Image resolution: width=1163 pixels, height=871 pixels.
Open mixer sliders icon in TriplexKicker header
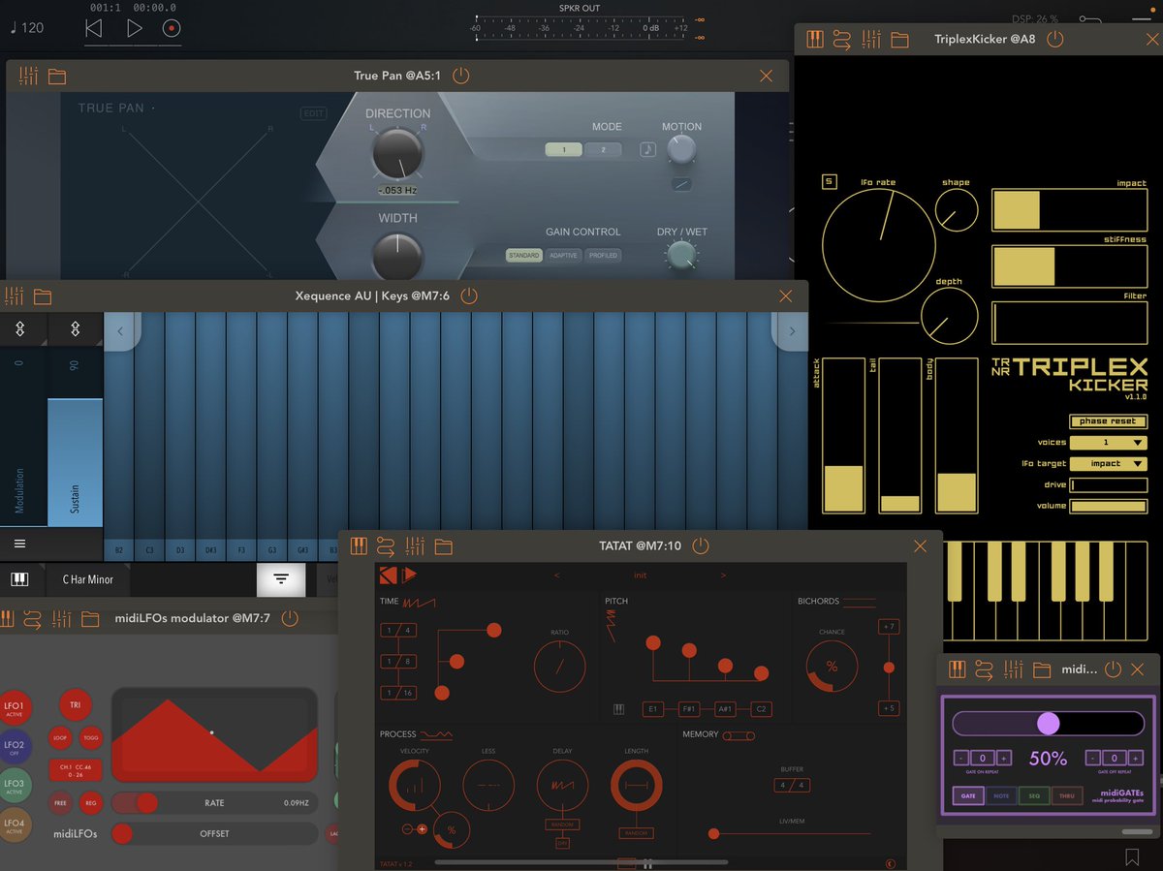click(x=871, y=40)
